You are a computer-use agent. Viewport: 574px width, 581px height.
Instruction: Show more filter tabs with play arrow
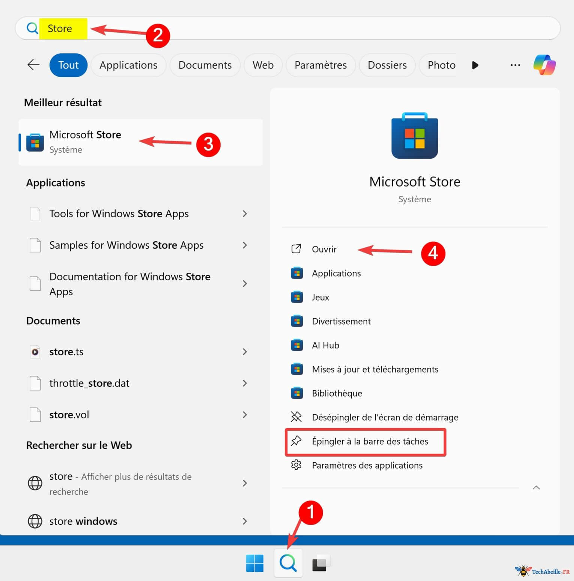[x=475, y=65]
